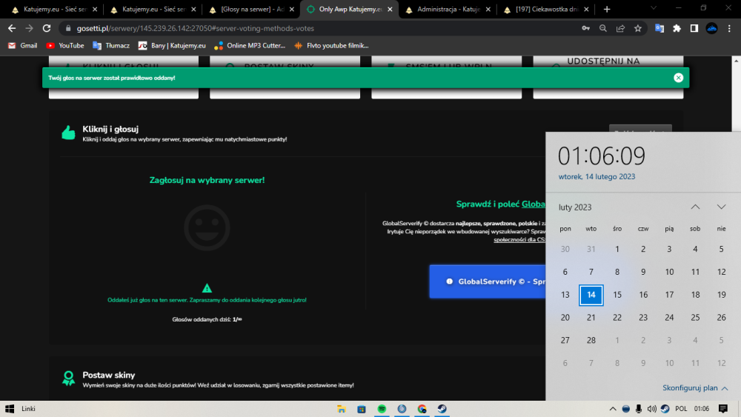Go forward to the next page
The image size is (741, 417).
pos(30,28)
